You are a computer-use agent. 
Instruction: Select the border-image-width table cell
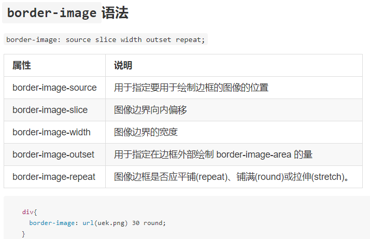tap(54, 132)
